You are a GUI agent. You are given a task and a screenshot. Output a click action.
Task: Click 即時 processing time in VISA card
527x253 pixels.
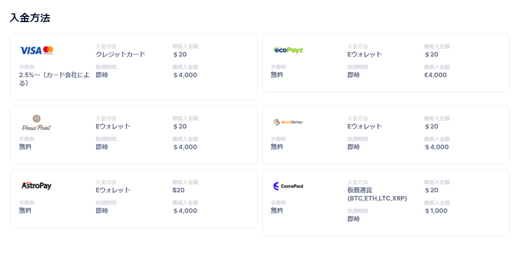pos(102,75)
